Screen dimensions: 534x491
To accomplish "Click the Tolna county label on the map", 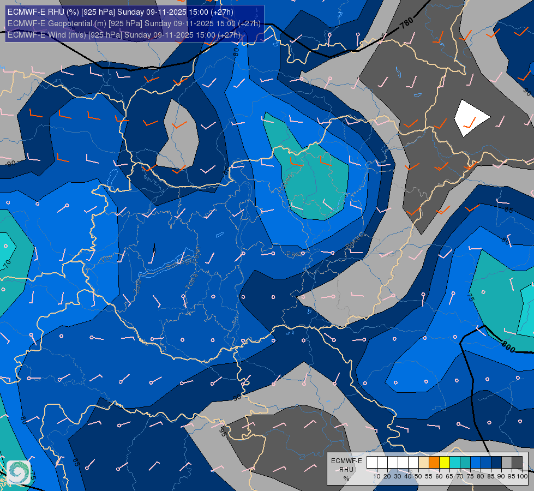I will pos(191,282).
